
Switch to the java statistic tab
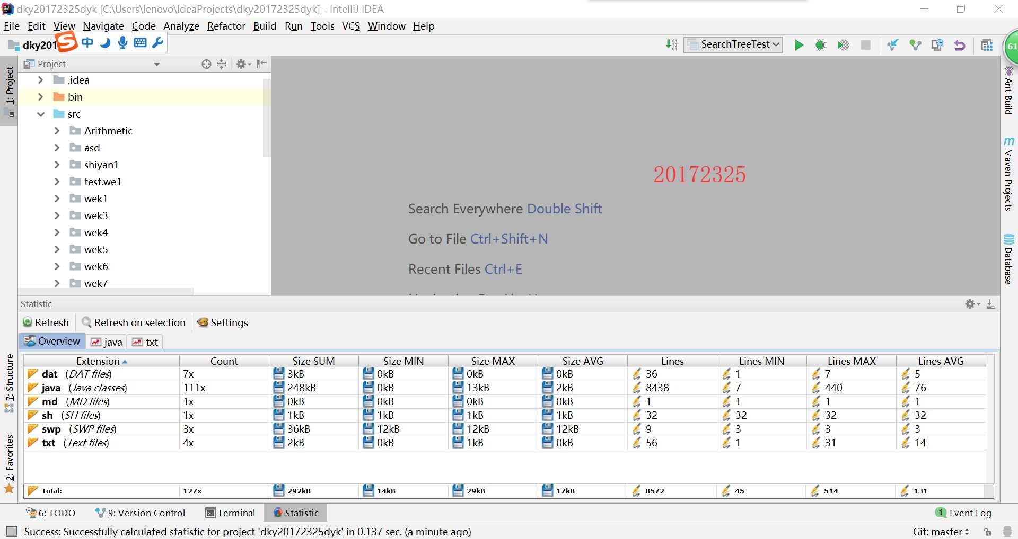(x=107, y=342)
